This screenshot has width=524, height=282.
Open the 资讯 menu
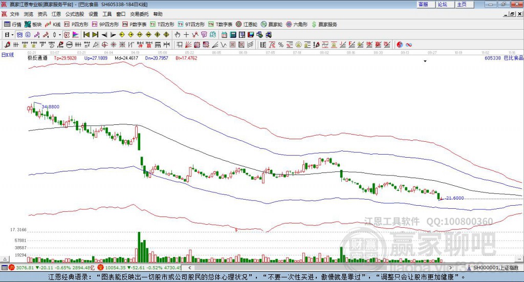tap(42, 14)
